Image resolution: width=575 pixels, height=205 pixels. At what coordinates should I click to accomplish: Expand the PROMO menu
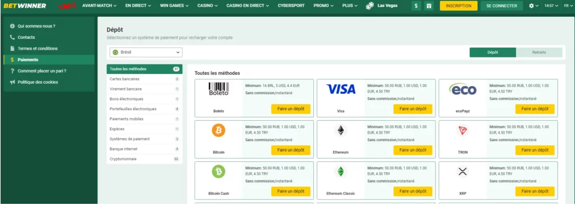(324, 6)
